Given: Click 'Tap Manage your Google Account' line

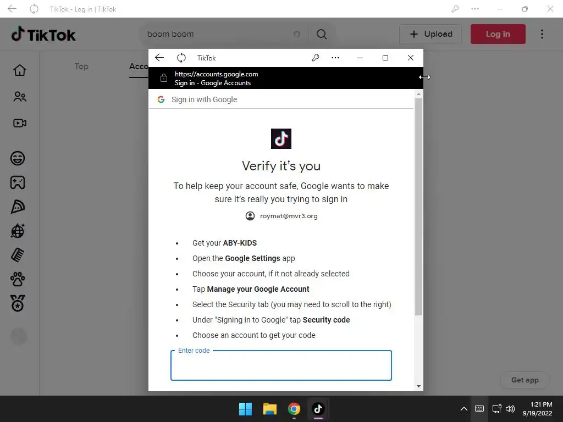Looking at the screenshot, I should [251, 289].
